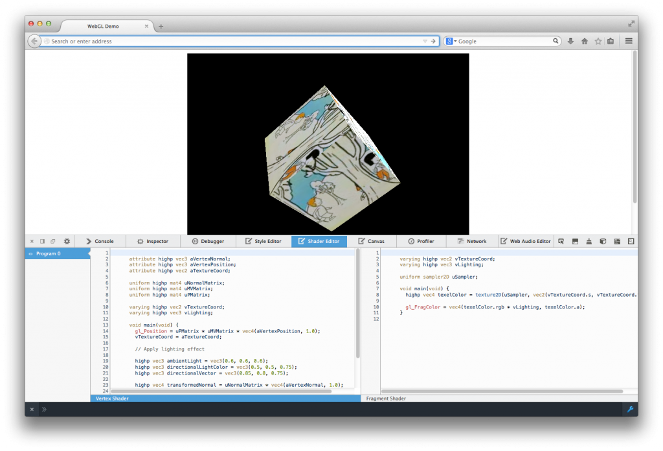
Task: Switch to the Profiler tab
Action: coord(421,241)
